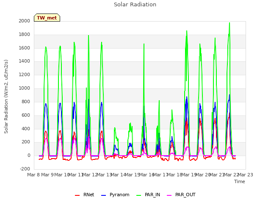Toggle the RNet legend entry
Viewport: 271px width, 203px height.
point(85,195)
